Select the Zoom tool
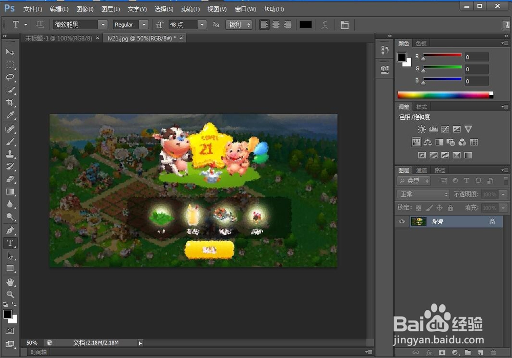 [10, 294]
